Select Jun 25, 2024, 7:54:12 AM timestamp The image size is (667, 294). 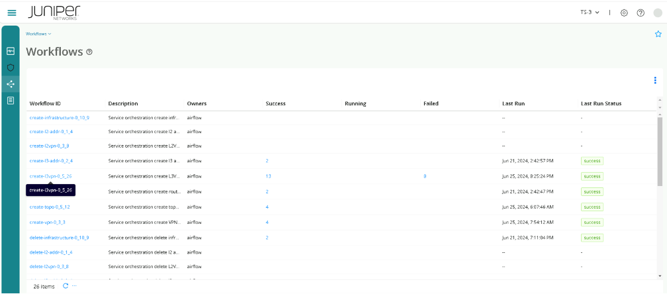(x=527, y=222)
